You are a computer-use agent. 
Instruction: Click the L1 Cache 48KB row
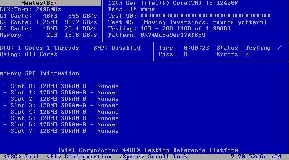[49, 16]
